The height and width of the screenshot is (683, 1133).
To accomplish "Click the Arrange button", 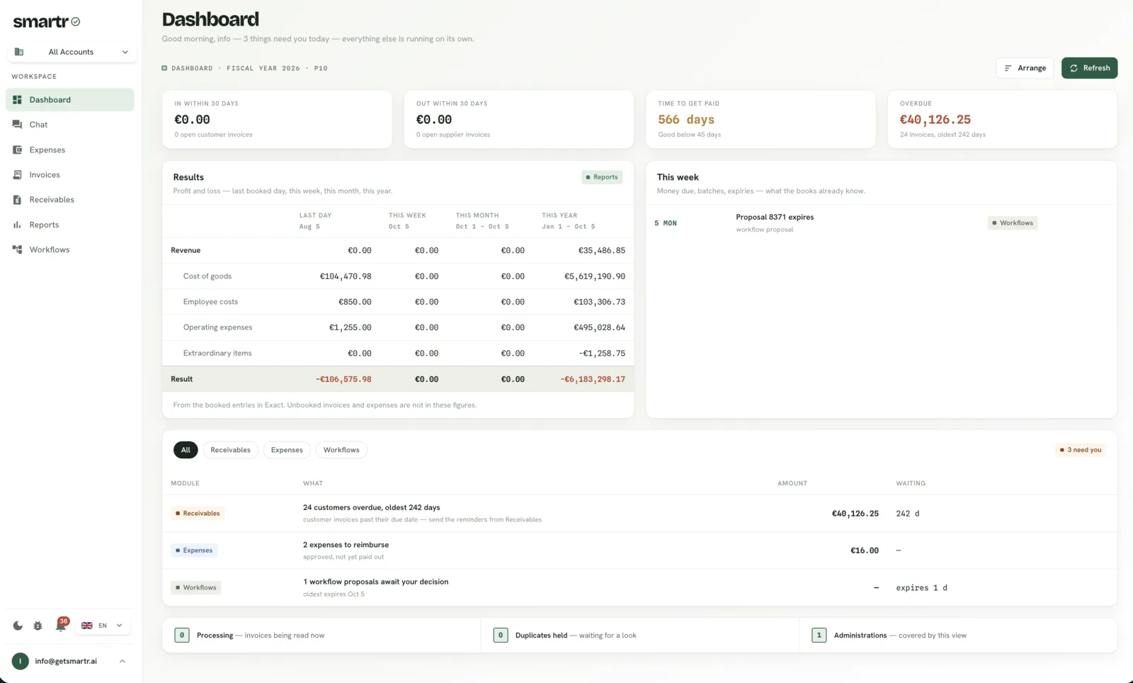I will click(x=1025, y=68).
